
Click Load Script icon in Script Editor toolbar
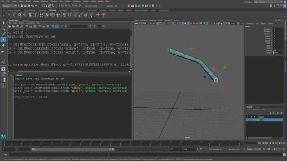click(9, 26)
